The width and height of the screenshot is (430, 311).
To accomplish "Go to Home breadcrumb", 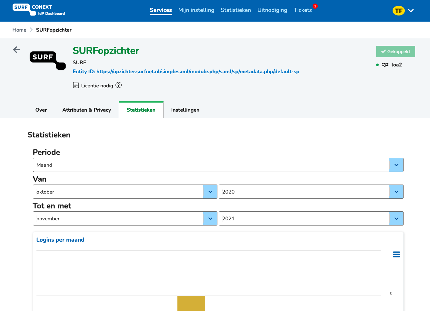I will [19, 30].
